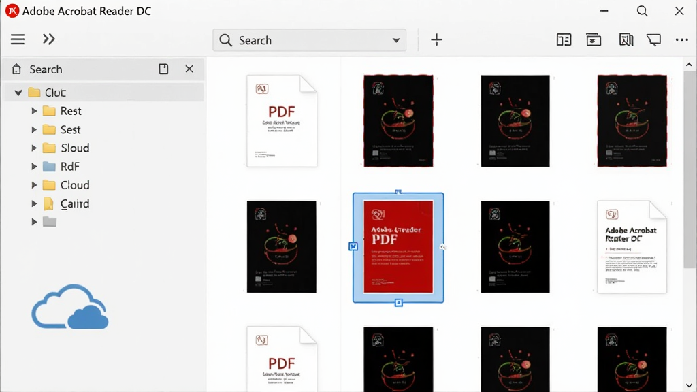Click the title bar search magnifier

642,11
